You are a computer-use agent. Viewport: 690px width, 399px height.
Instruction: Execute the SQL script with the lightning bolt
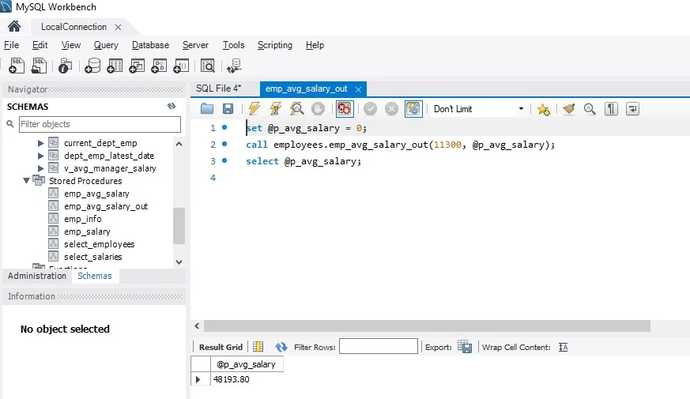coord(254,109)
